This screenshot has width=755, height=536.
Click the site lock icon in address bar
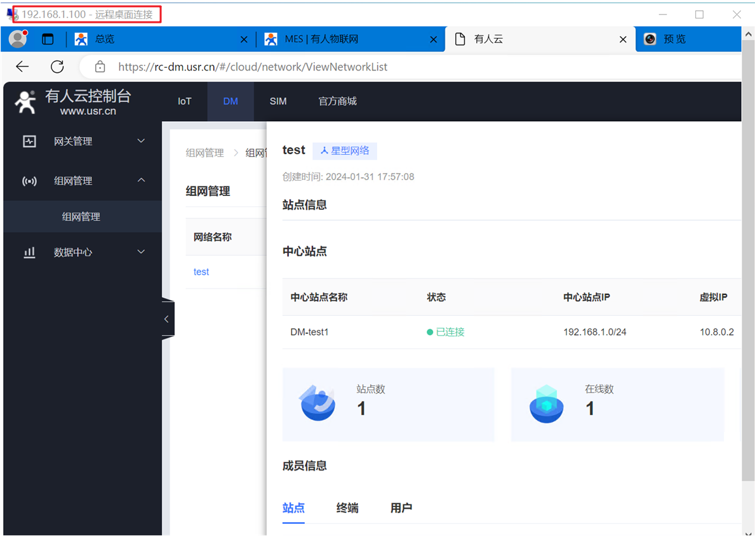click(100, 67)
